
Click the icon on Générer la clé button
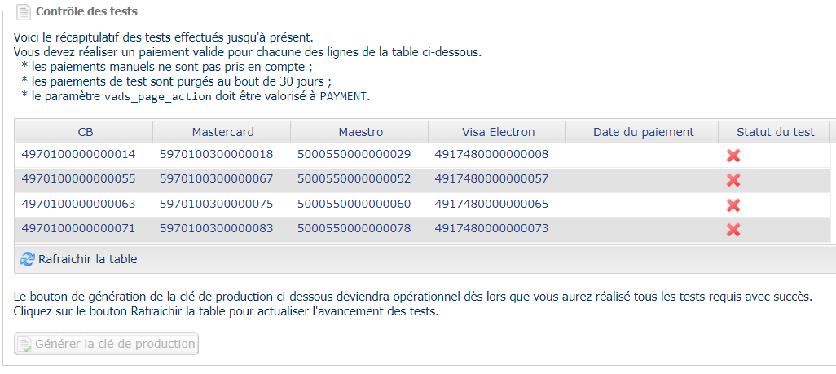[24, 344]
